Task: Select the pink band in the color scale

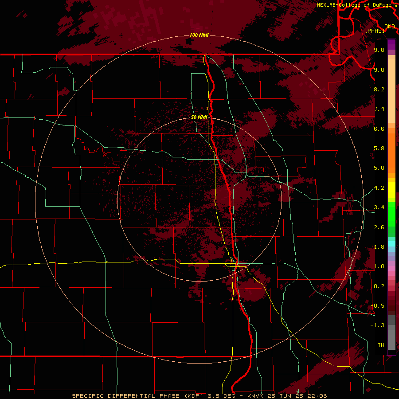Action: click(x=391, y=269)
